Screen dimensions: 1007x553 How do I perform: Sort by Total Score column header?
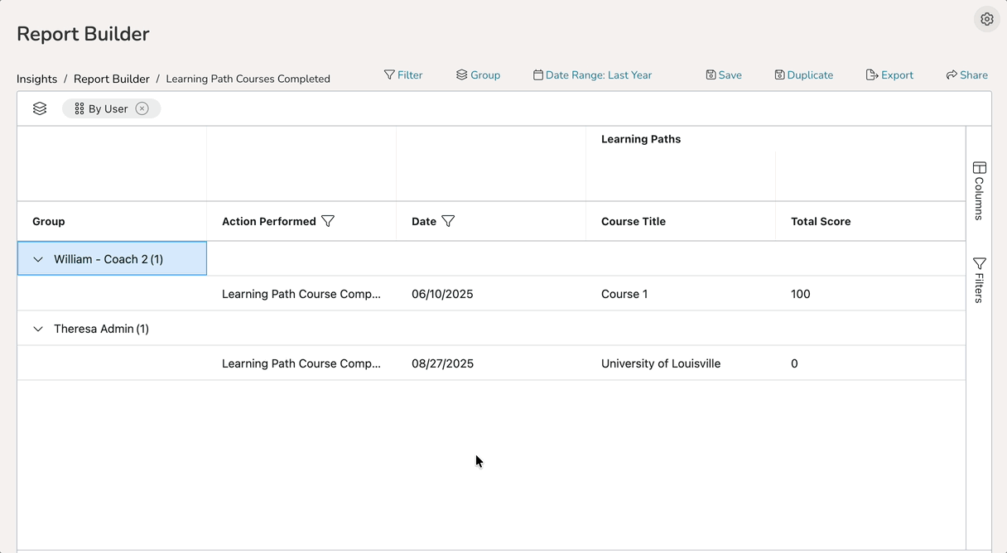[821, 221]
